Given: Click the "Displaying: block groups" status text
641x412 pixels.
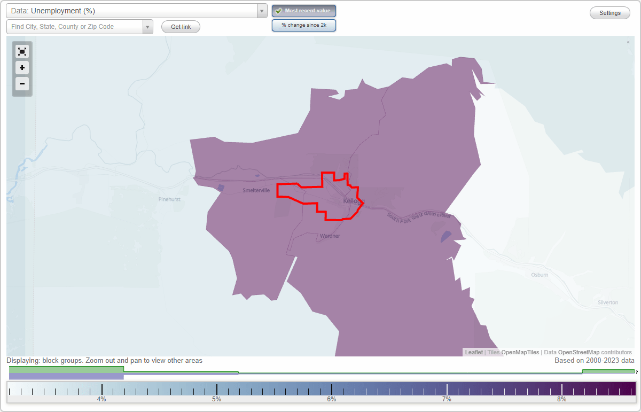Looking at the screenshot, I should (x=104, y=361).
